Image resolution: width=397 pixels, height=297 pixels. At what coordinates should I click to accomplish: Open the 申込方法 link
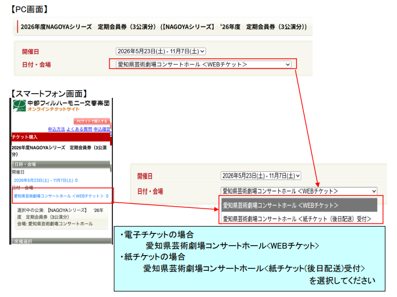[x=56, y=129]
